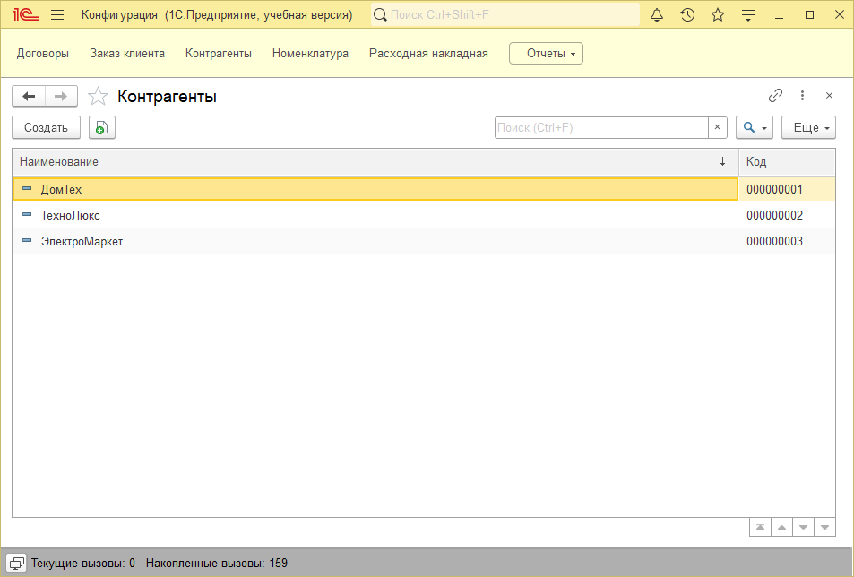Open Расходная накладная section
The image size is (854, 577).
428,54
